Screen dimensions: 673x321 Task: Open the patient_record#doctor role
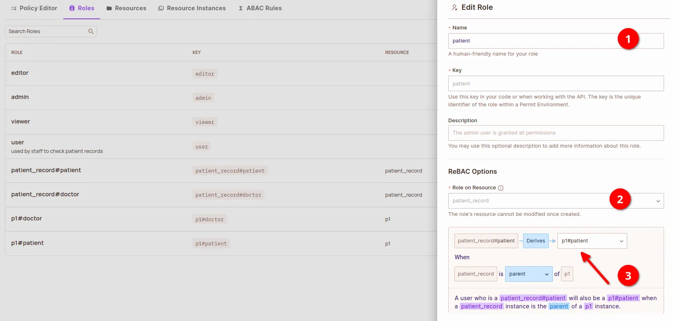point(45,194)
